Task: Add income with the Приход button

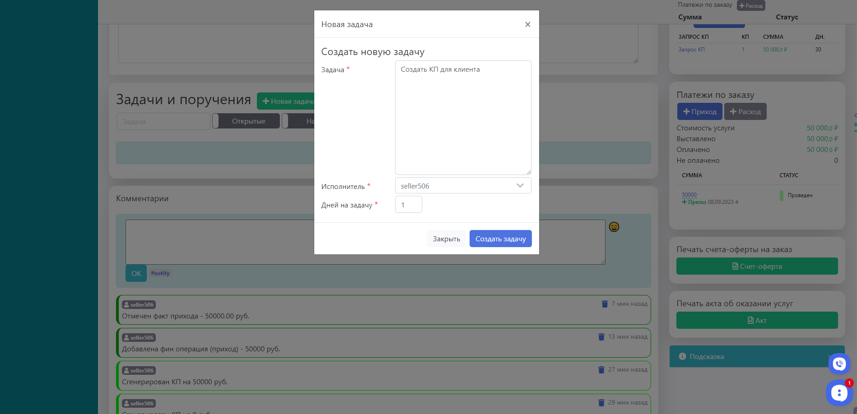Action: [x=699, y=112]
